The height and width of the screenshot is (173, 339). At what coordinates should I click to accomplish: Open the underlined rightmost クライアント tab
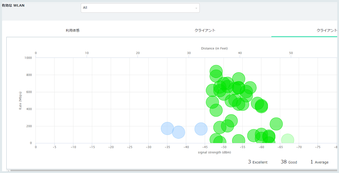click(327, 30)
